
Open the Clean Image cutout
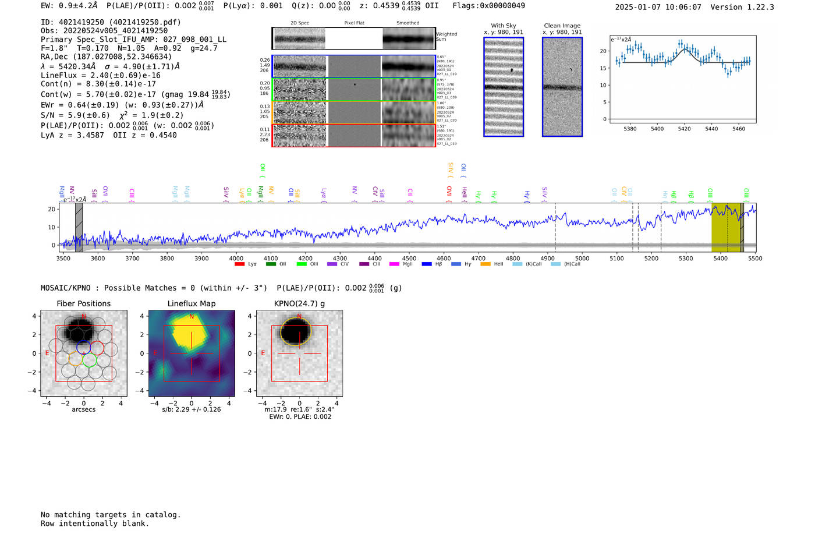[x=562, y=87]
